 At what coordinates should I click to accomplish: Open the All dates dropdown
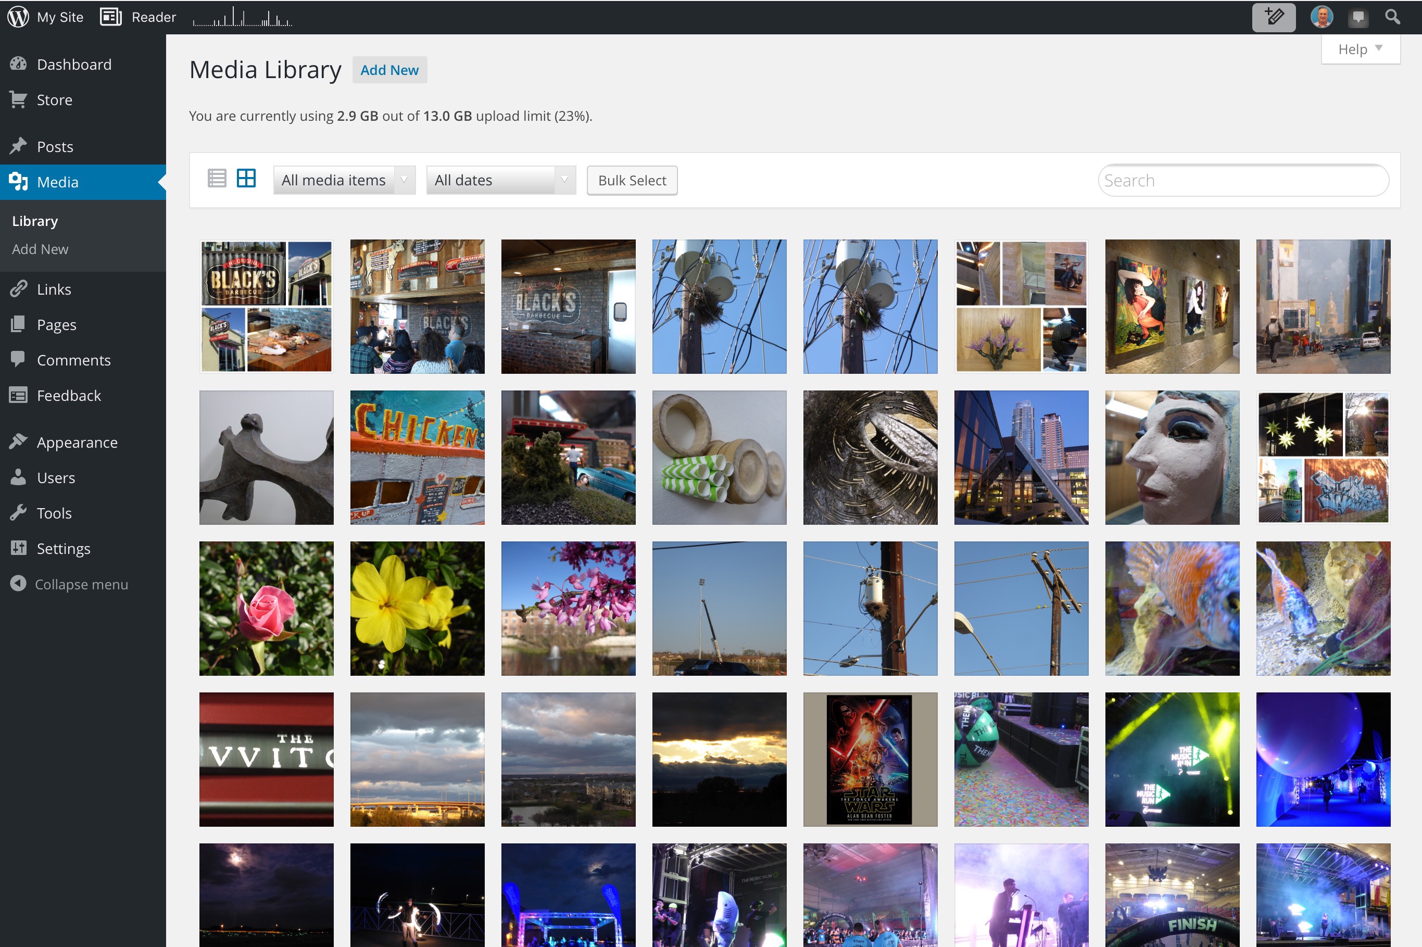(x=501, y=180)
